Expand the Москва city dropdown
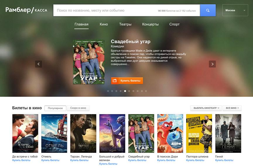 (235, 10)
